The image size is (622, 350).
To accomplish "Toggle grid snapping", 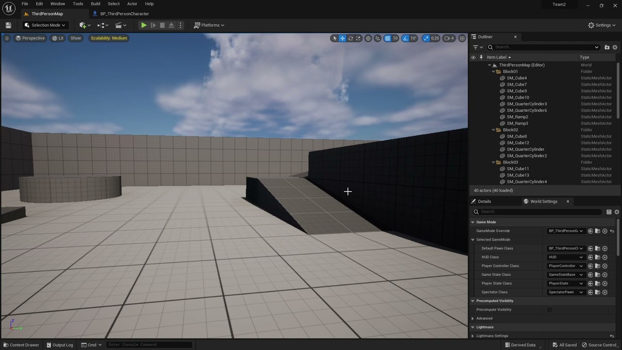I will coord(387,38).
